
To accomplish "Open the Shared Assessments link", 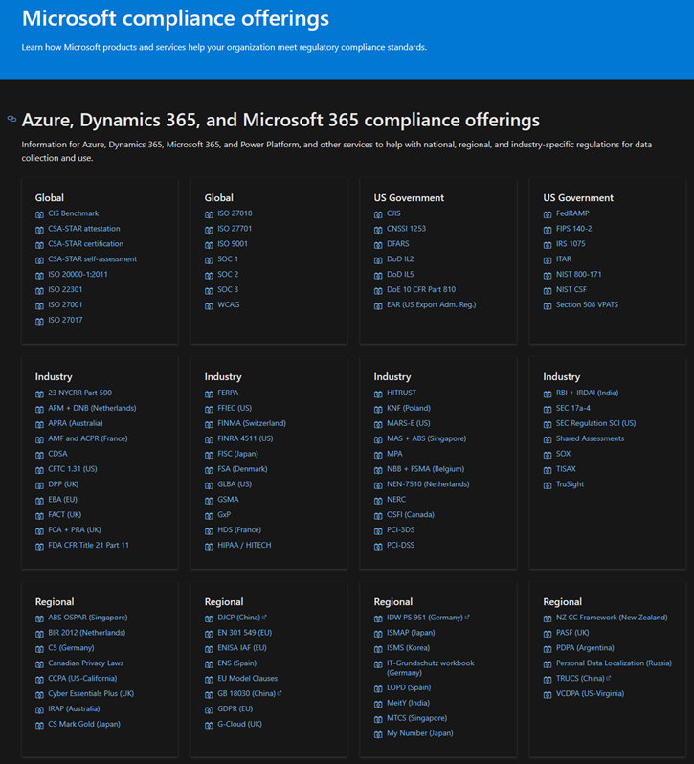I will coord(591,438).
